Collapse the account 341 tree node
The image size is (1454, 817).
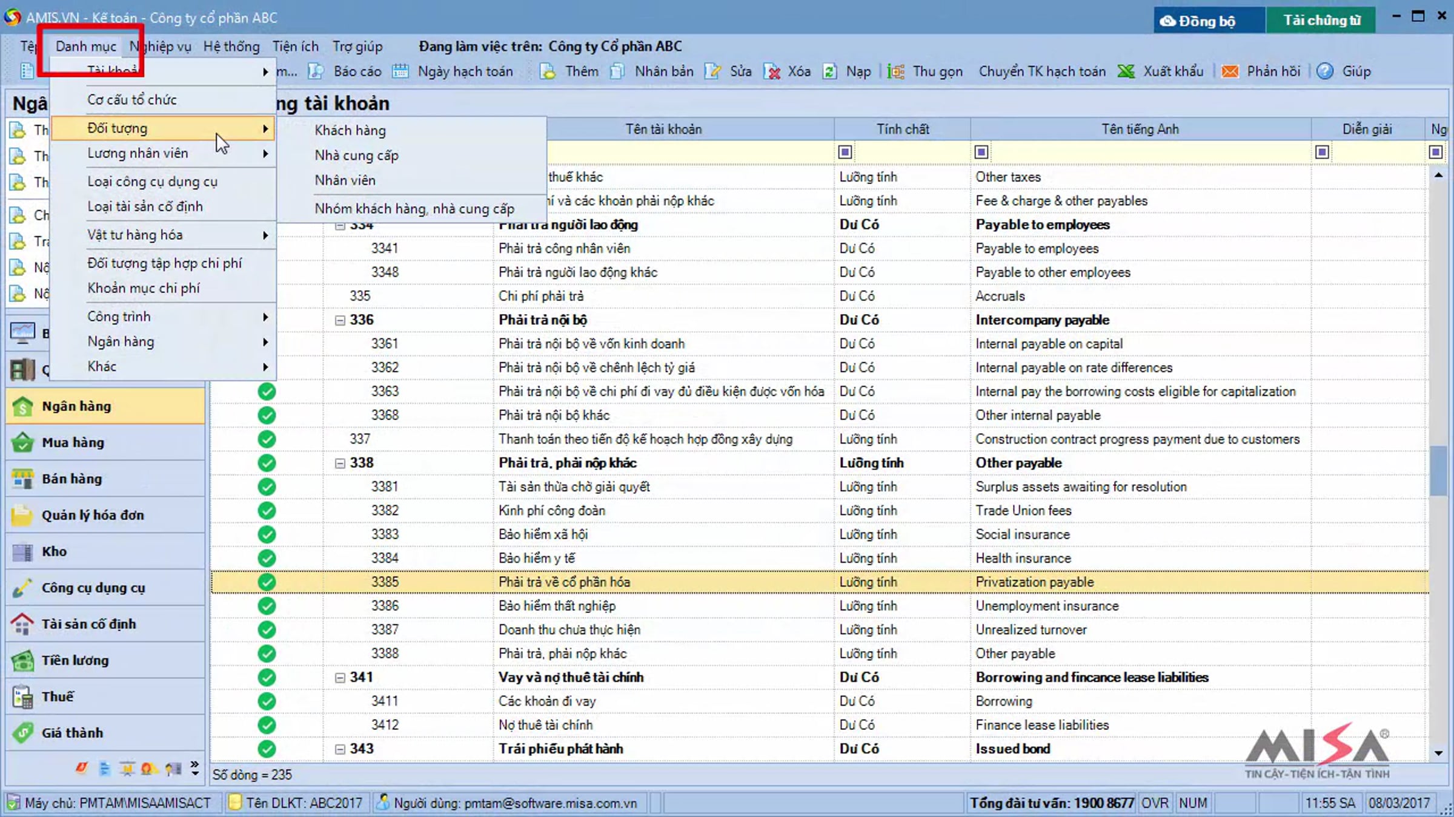click(340, 678)
